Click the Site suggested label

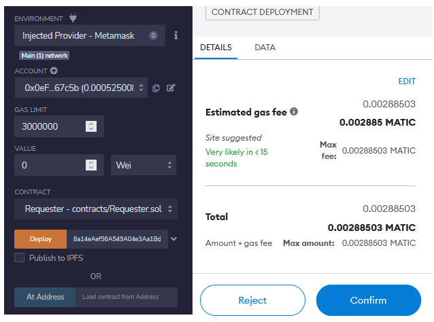click(x=233, y=138)
